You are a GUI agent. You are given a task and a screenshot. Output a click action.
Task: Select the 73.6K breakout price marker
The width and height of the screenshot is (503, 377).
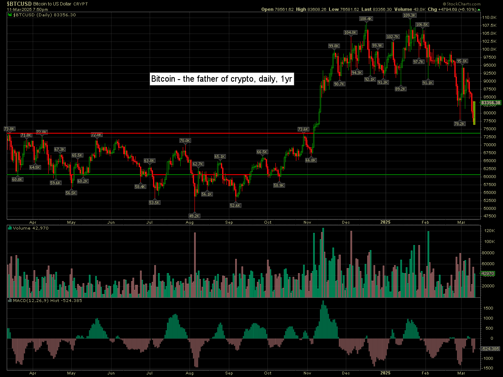(303, 129)
